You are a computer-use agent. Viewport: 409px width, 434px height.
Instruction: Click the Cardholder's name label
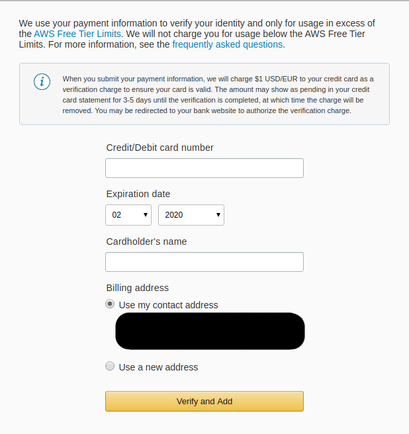point(146,241)
